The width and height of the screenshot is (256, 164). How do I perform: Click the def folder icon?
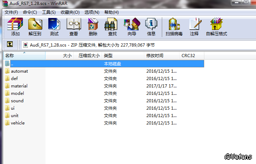(x=7, y=78)
